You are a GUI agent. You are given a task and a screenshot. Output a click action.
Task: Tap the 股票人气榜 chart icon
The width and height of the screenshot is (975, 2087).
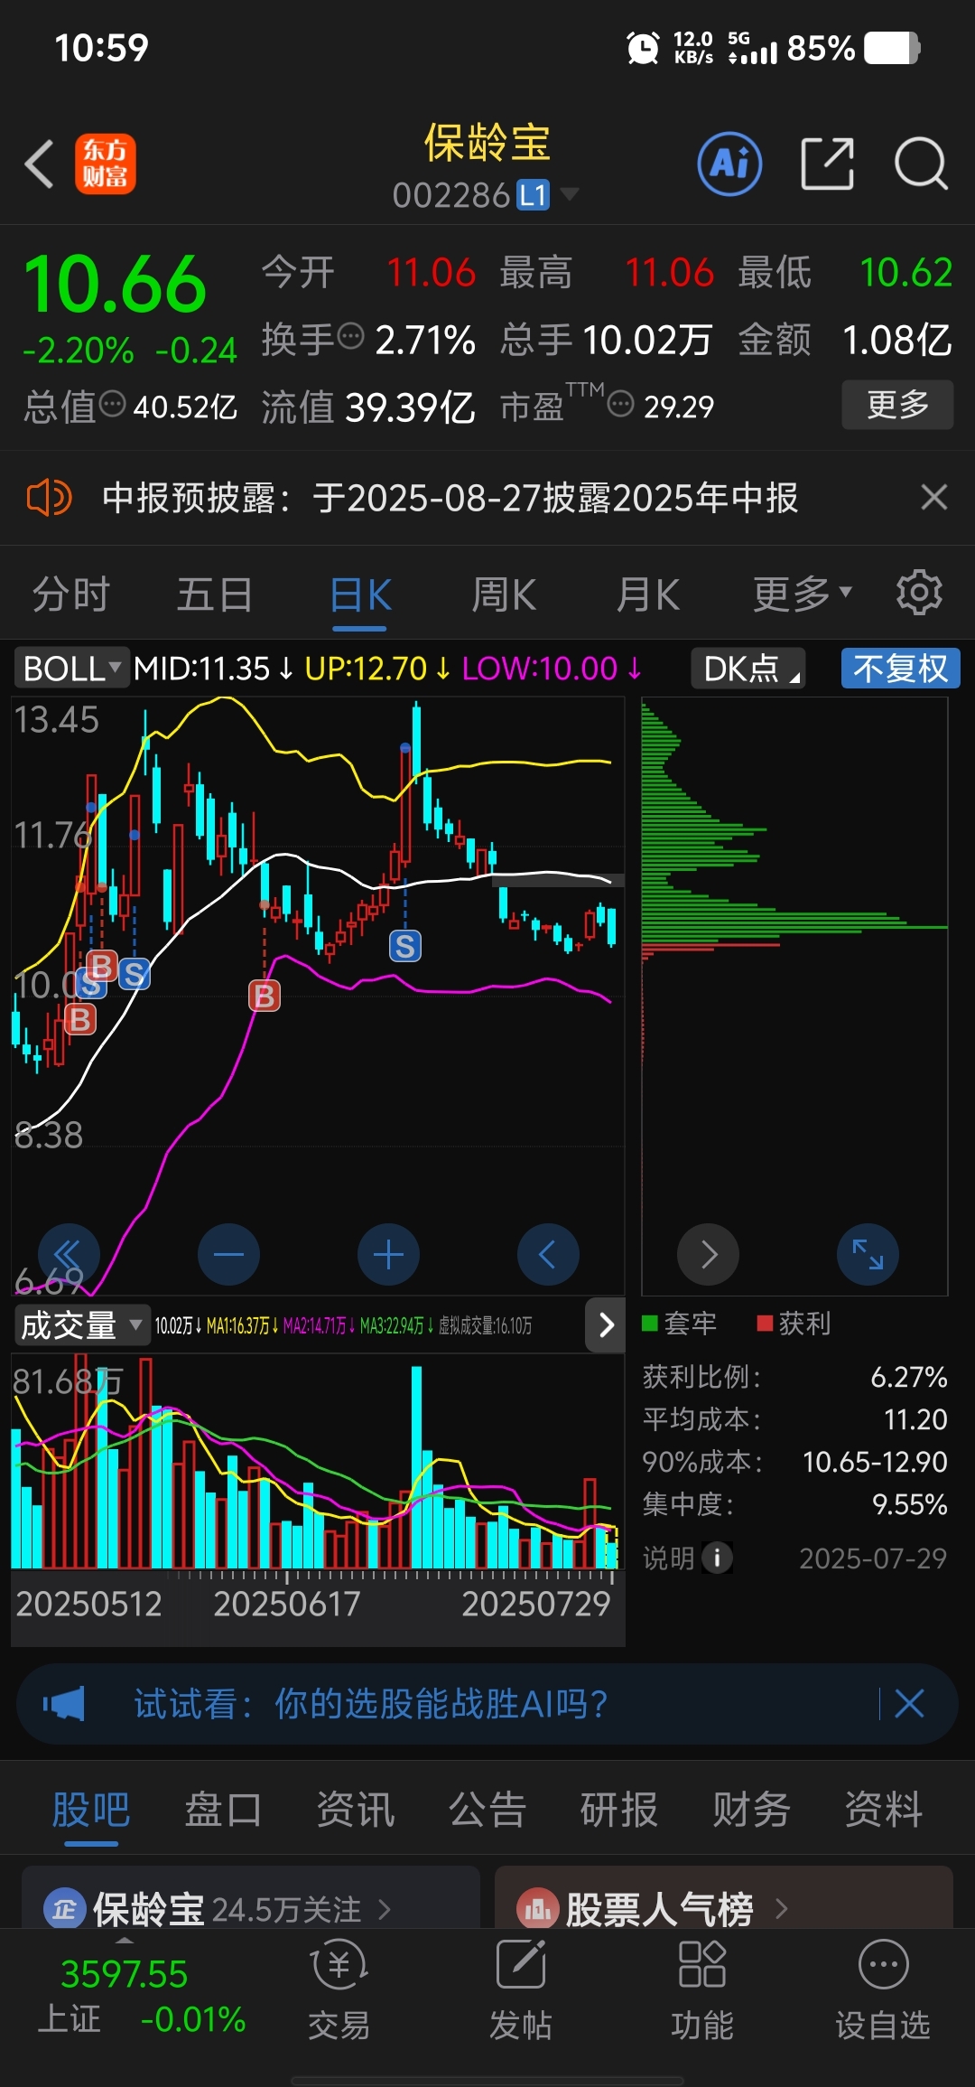(538, 1909)
